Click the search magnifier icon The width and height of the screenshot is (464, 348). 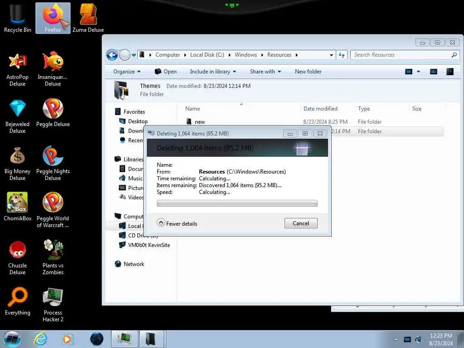(x=454, y=55)
